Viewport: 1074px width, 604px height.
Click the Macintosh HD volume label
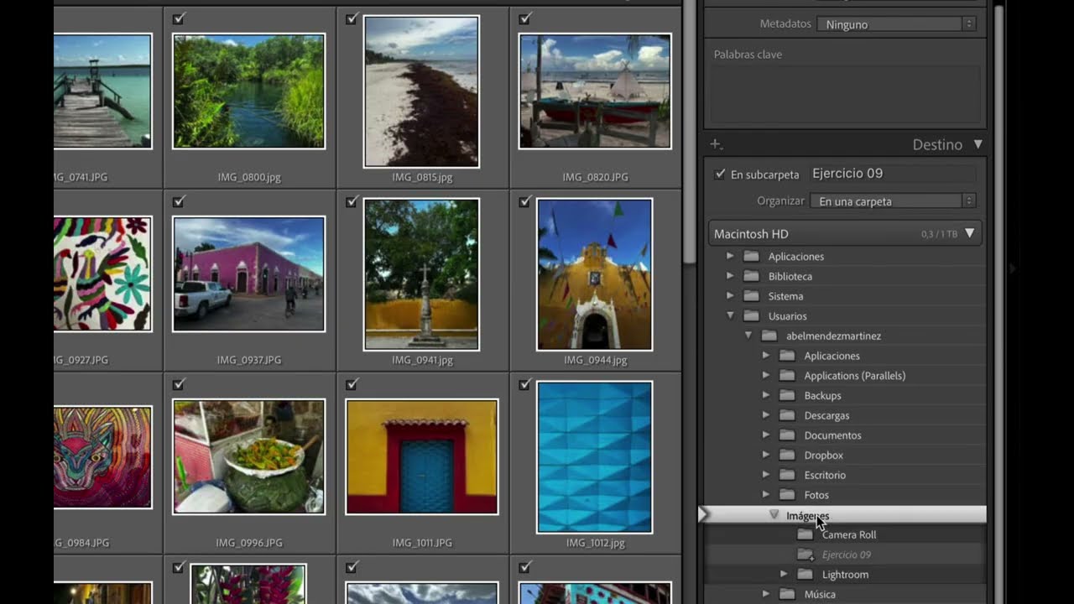(751, 234)
